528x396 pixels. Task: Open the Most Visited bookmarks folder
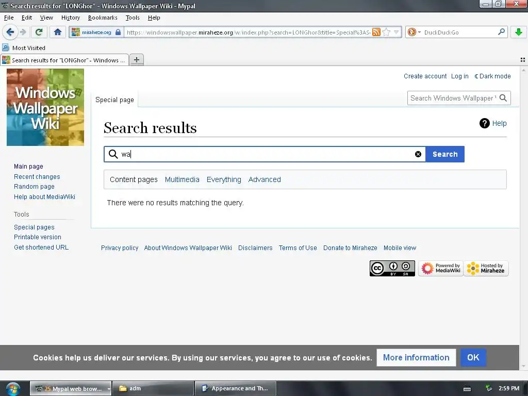pos(24,48)
